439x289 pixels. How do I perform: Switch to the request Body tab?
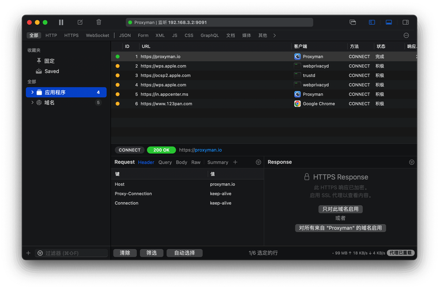click(x=181, y=162)
